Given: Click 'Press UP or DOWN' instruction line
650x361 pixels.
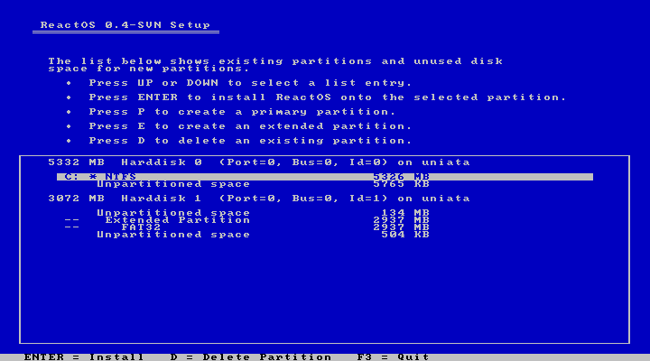Looking at the screenshot, I should pos(250,83).
